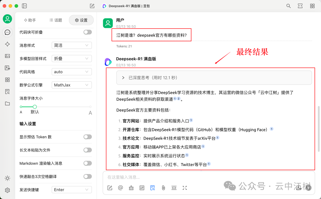Click the @ mention model icon

[120, 188]
